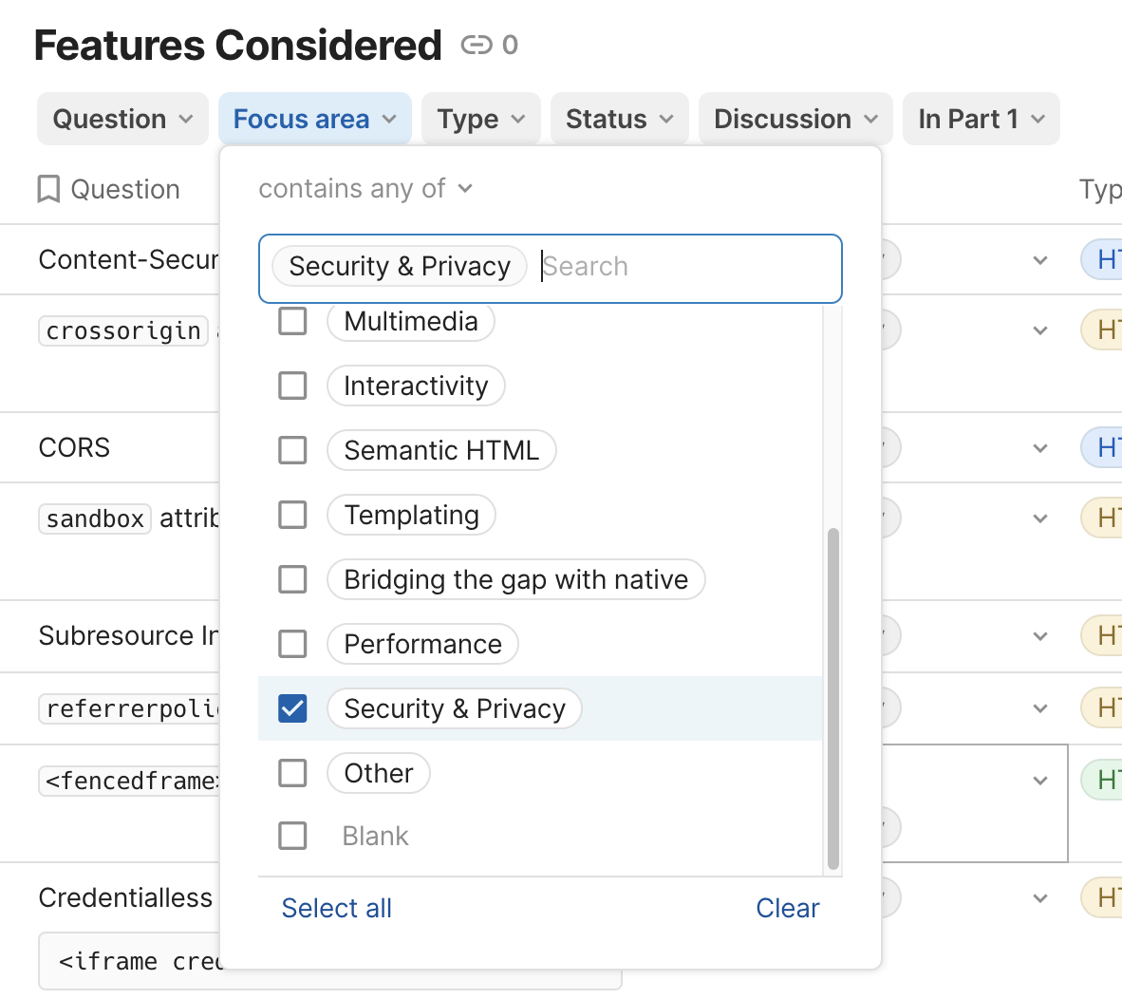This screenshot has height=999, width=1122.
Task: Check the Multimedia checkbox
Action: coord(292,321)
